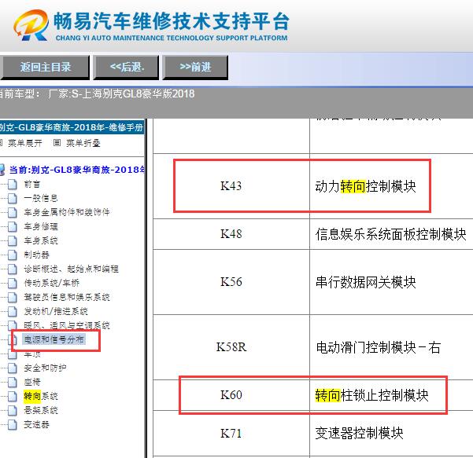
Task: Open 诊断概述、起始点和编程 tree entry
Action: coord(71,269)
